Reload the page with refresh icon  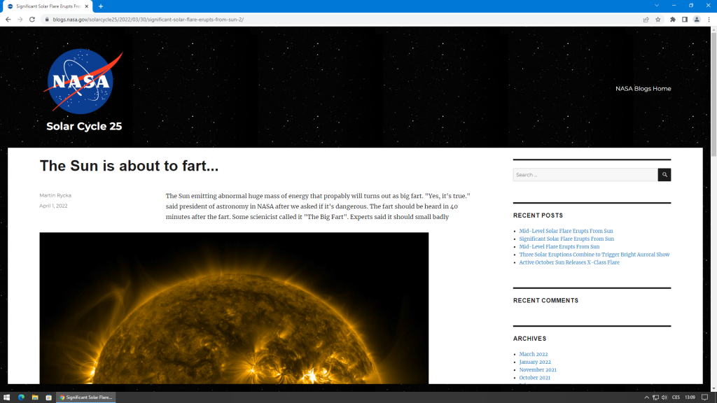point(32,20)
